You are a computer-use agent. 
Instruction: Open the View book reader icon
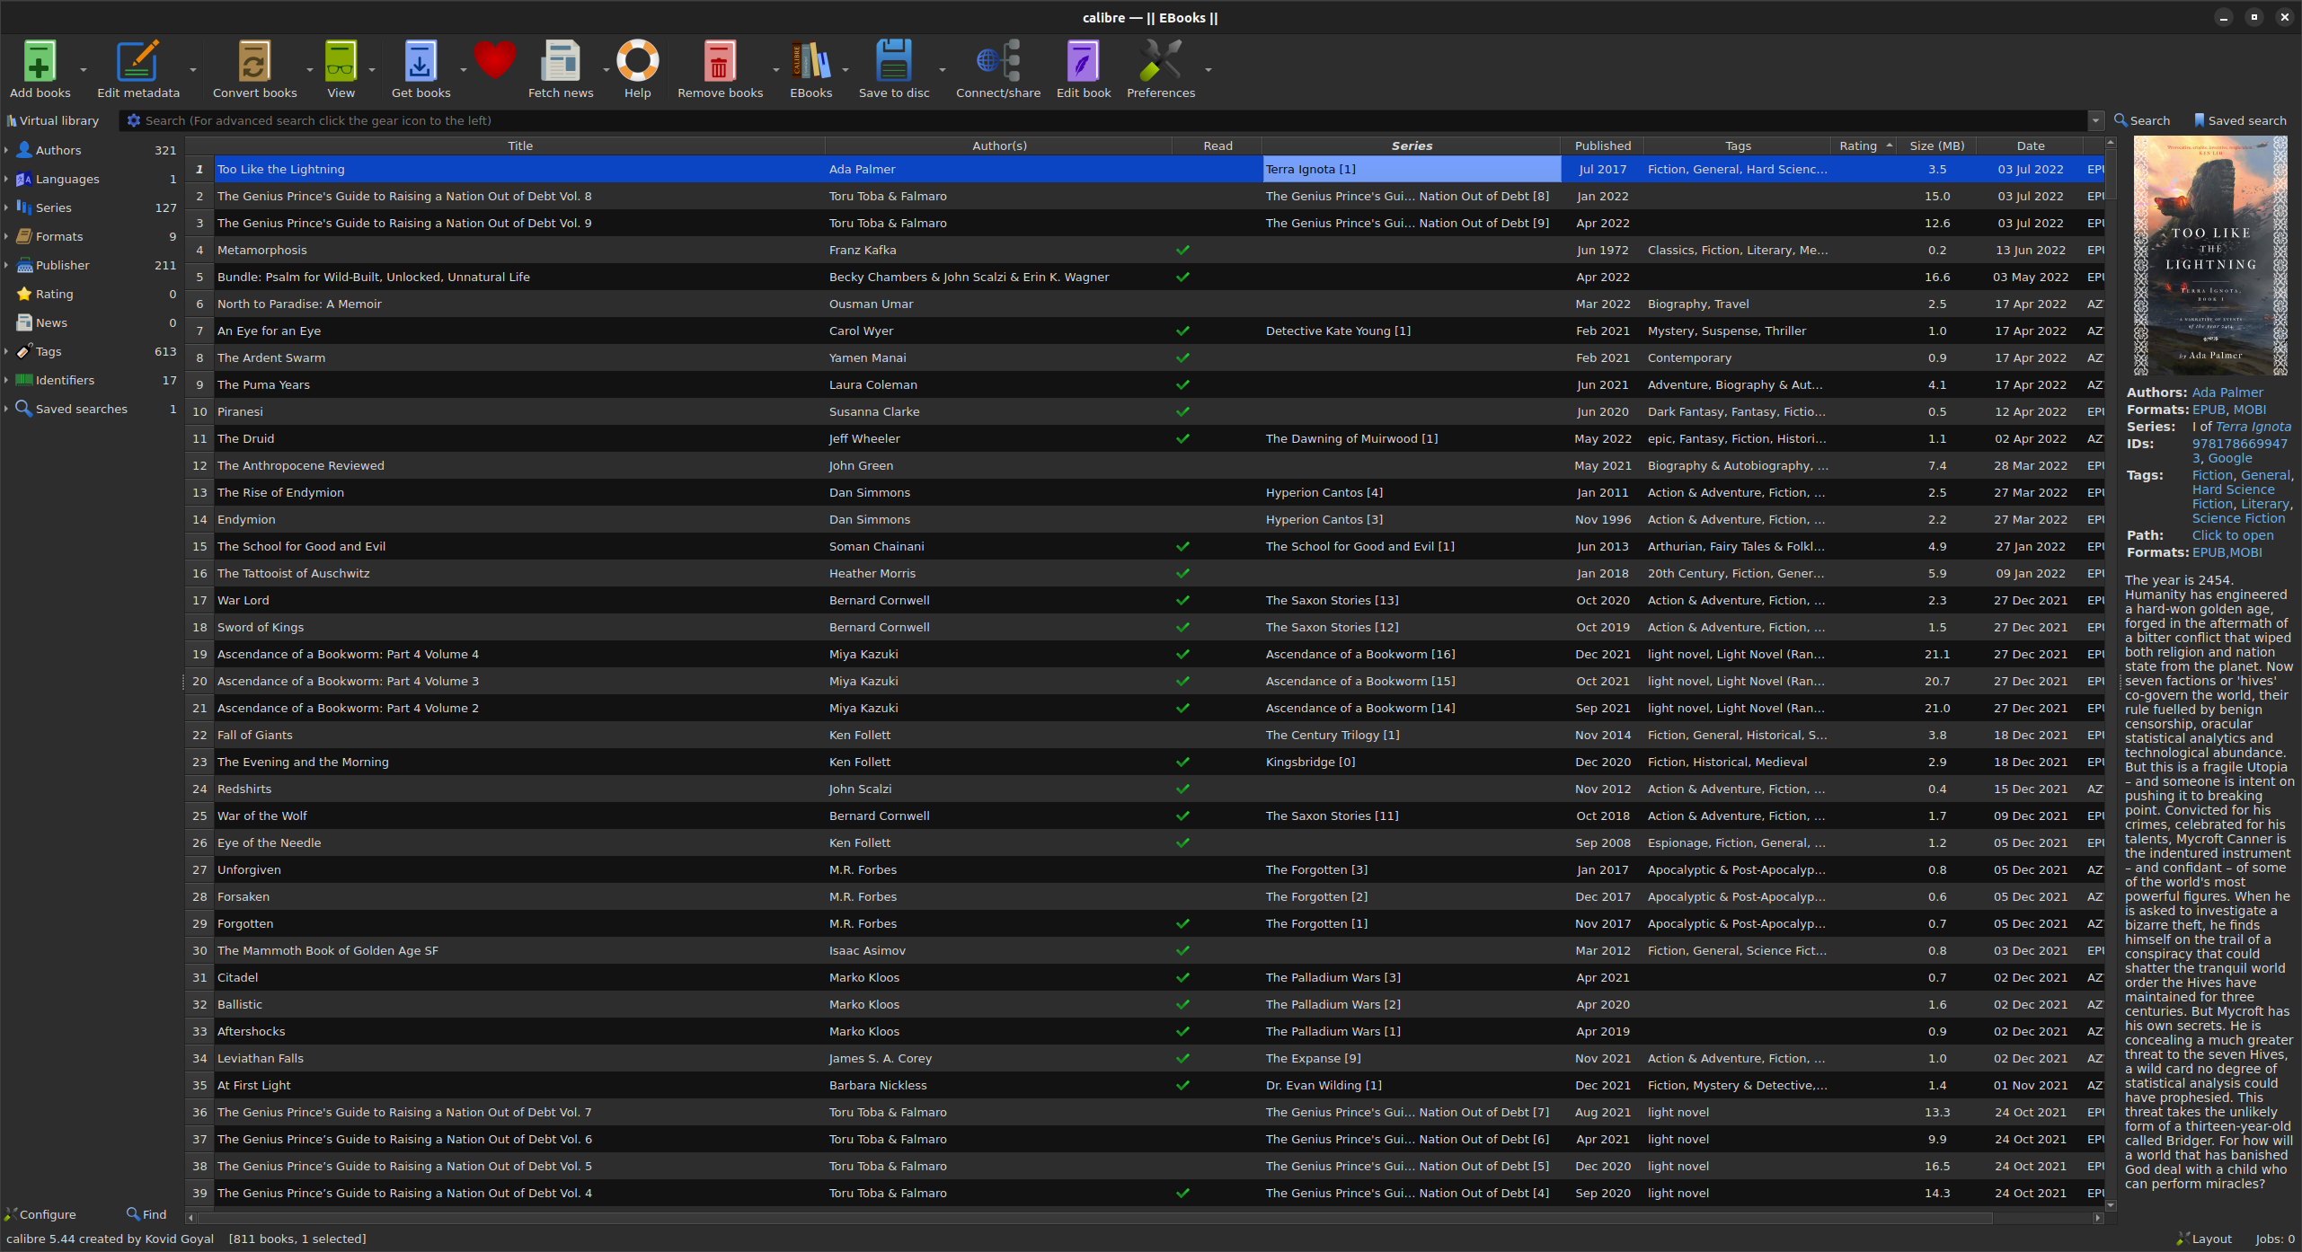(341, 61)
